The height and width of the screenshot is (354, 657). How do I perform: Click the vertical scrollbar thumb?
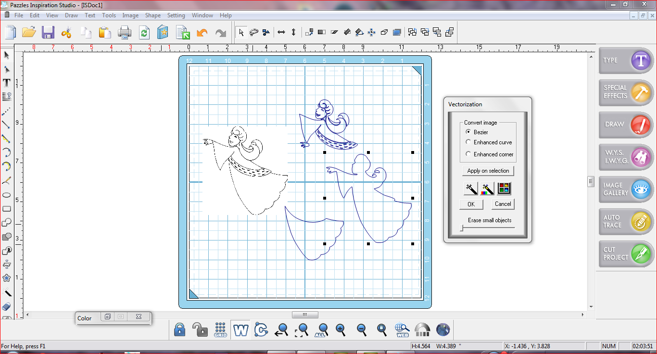pyautogui.click(x=591, y=181)
